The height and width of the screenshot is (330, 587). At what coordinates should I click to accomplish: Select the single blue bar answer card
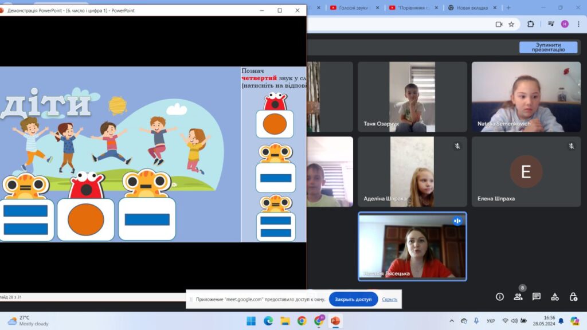[276, 178]
